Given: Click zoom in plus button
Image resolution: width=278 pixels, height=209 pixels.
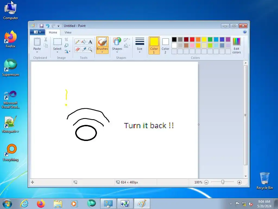Looking at the screenshot, I should (239, 182).
